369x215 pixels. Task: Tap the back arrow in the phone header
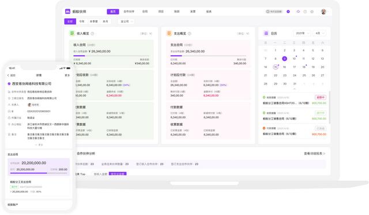coord(9,75)
